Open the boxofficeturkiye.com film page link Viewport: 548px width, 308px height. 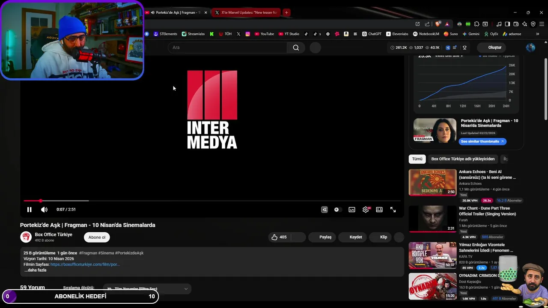point(85,264)
